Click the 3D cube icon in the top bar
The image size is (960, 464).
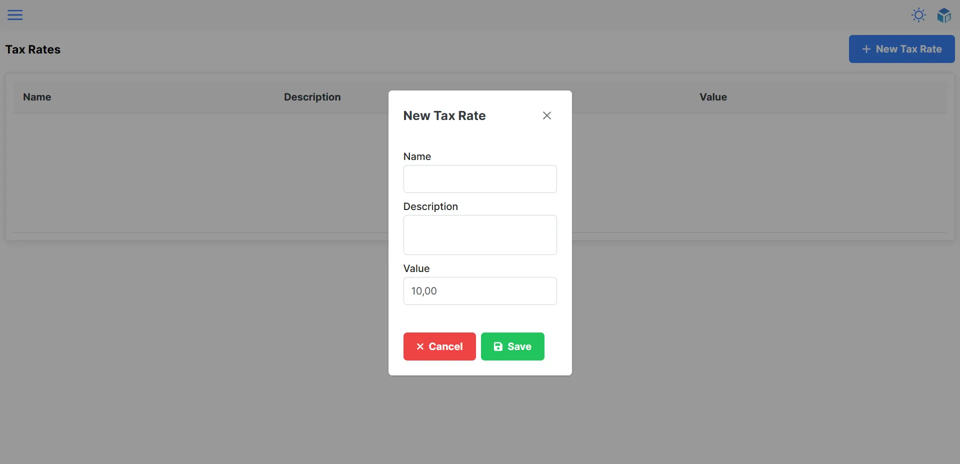tap(944, 15)
